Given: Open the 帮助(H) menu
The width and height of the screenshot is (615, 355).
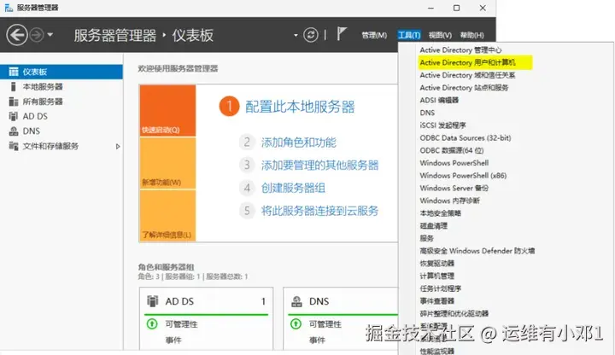Looking at the screenshot, I should tap(471, 35).
